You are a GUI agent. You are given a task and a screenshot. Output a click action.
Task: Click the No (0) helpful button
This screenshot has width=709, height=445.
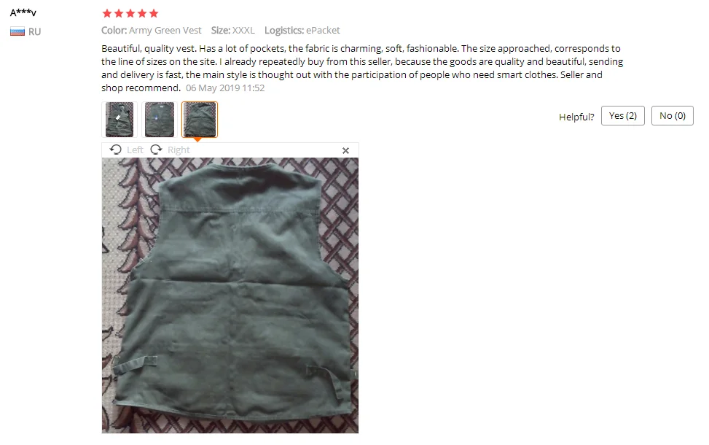point(673,116)
